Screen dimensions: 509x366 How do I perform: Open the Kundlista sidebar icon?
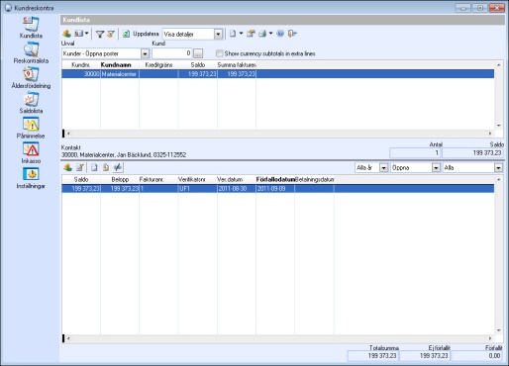coord(31,24)
